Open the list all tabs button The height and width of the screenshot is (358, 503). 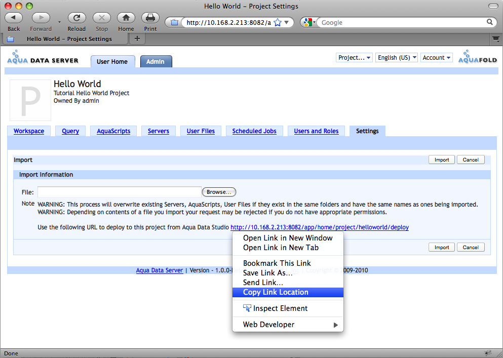[495, 39]
